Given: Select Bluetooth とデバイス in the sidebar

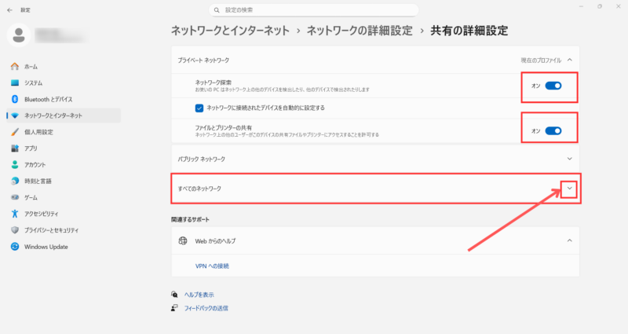Looking at the screenshot, I should (x=48, y=99).
